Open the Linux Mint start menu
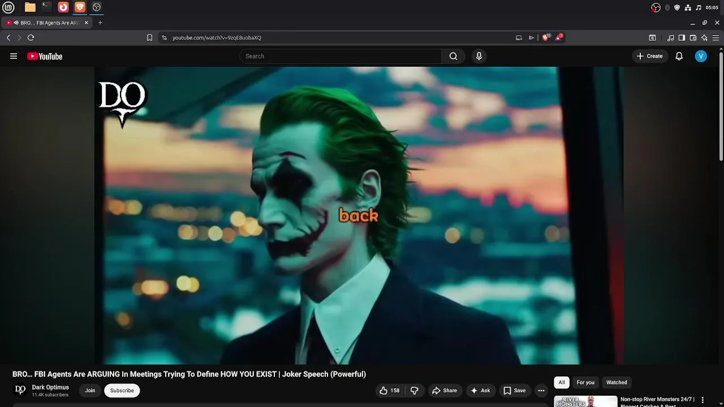 pos(8,7)
